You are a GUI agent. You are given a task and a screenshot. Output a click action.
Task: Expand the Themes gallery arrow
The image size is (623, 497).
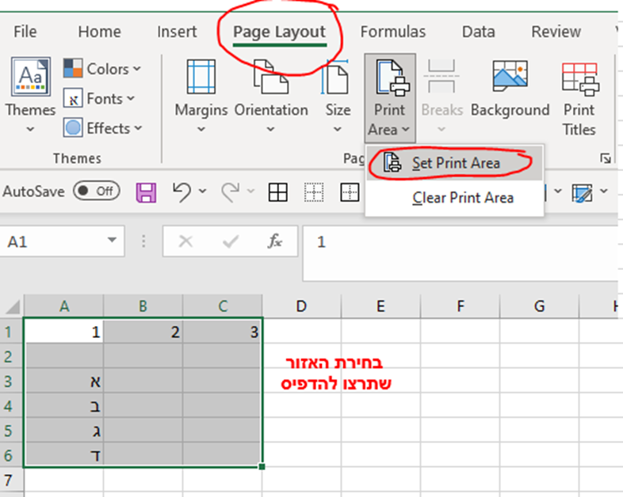tap(30, 129)
